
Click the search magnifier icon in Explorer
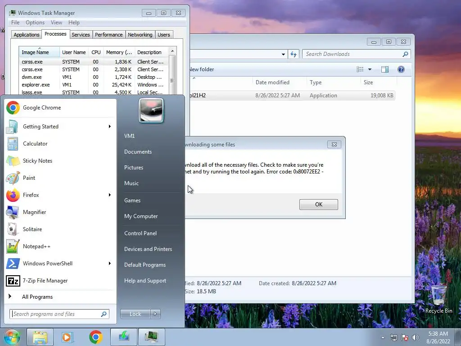pos(405,54)
